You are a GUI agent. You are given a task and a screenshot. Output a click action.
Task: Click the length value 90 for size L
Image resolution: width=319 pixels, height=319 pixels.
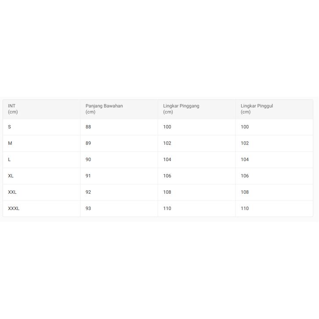click(x=88, y=159)
